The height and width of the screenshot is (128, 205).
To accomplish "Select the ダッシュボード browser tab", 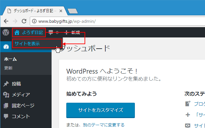I will [x=35, y=11].
